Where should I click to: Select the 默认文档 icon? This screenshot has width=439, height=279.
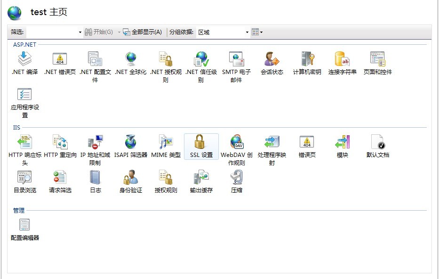(x=377, y=142)
